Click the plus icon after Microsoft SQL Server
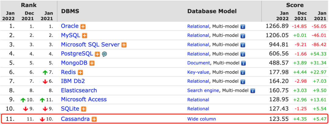The width and height of the screenshot is (329, 125). click(124, 45)
